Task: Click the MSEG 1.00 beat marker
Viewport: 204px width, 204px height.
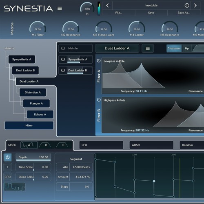Action: 134,155
